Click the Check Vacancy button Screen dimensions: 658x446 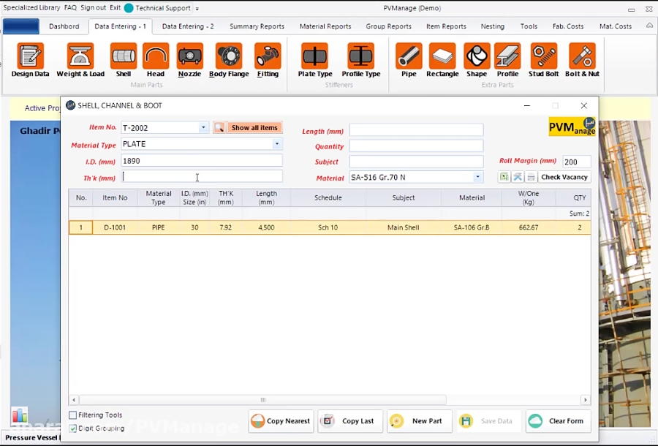click(564, 177)
